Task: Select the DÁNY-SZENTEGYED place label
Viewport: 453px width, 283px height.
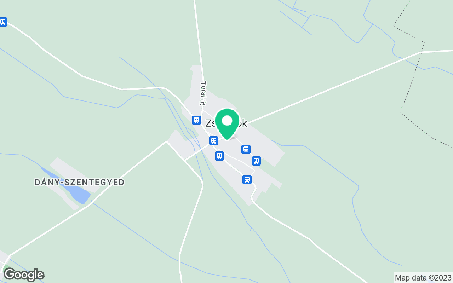Action: pos(80,183)
